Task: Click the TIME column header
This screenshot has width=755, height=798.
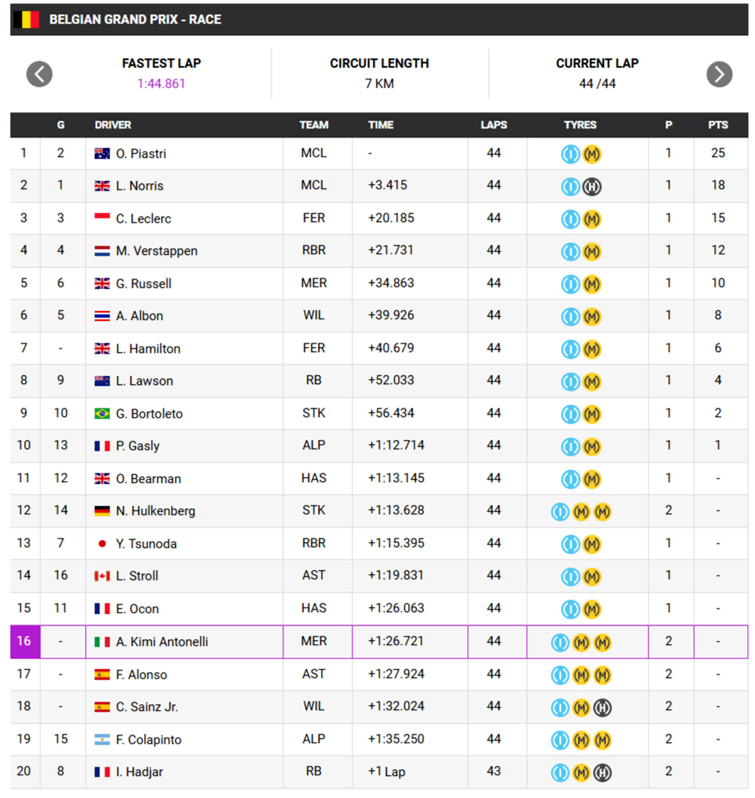Action: click(x=380, y=125)
